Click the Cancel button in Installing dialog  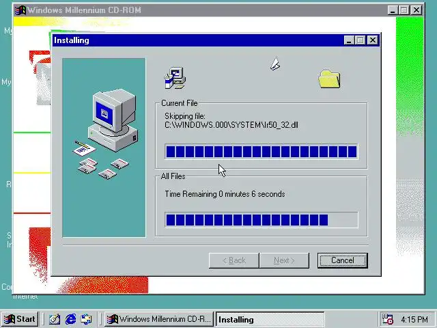pyautogui.click(x=343, y=260)
